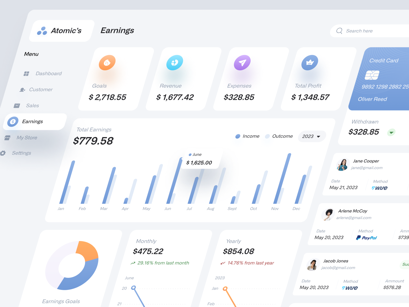Click the Atomic's logo icon

point(42,31)
